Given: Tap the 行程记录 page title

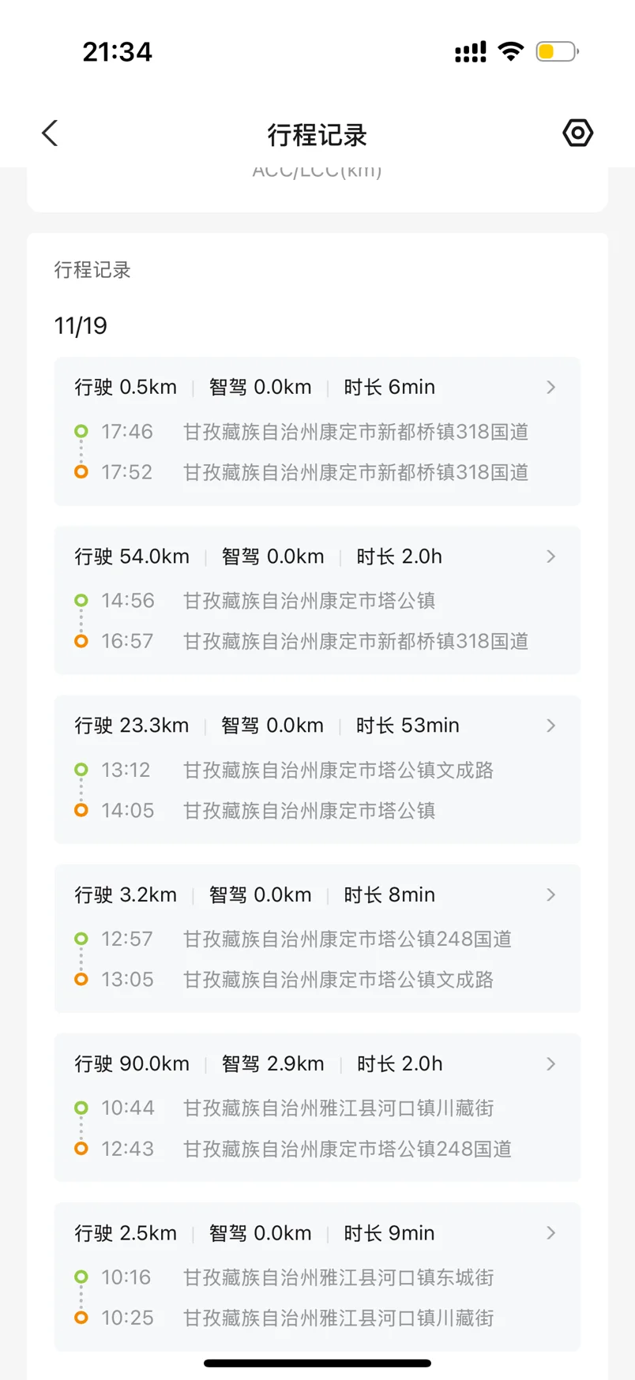Looking at the screenshot, I should [317, 135].
